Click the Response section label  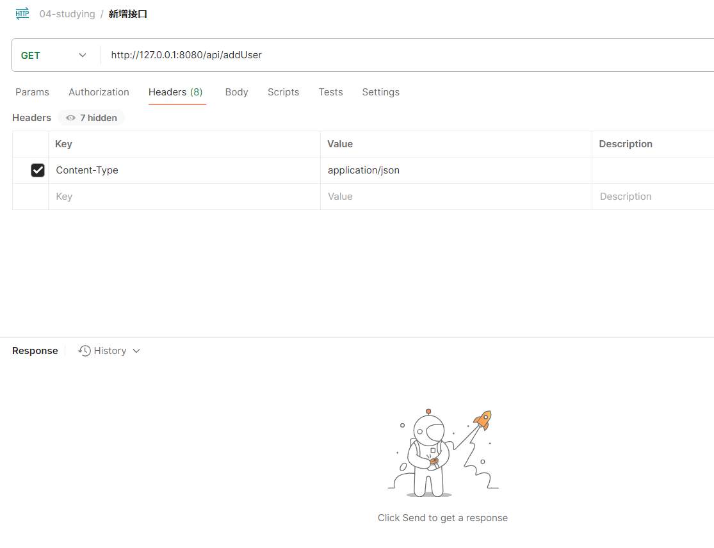coord(35,351)
